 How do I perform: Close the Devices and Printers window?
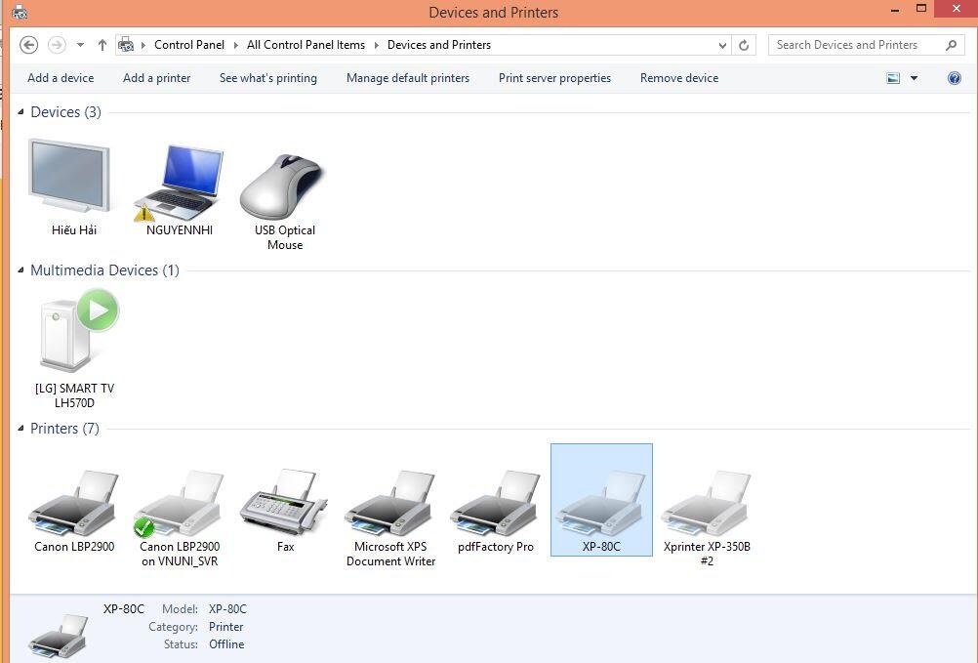tap(957, 9)
